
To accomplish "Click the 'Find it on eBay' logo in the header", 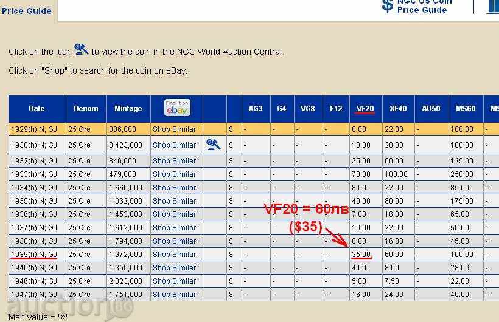I will [177, 108].
